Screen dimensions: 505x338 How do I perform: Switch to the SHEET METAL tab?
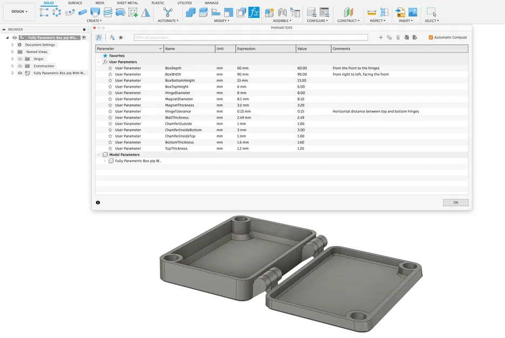127,3
